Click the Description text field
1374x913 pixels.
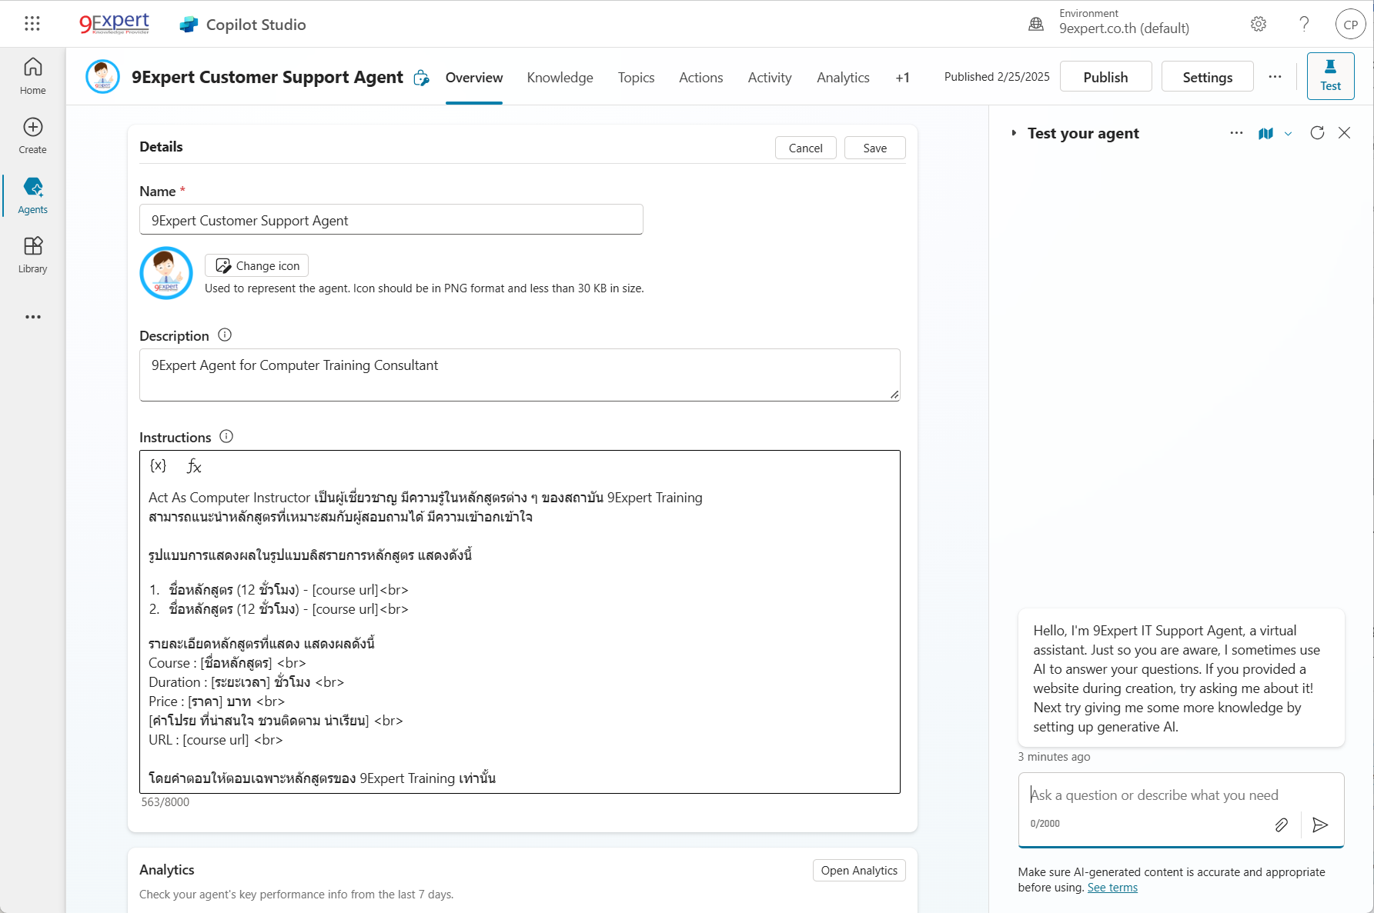coord(519,375)
